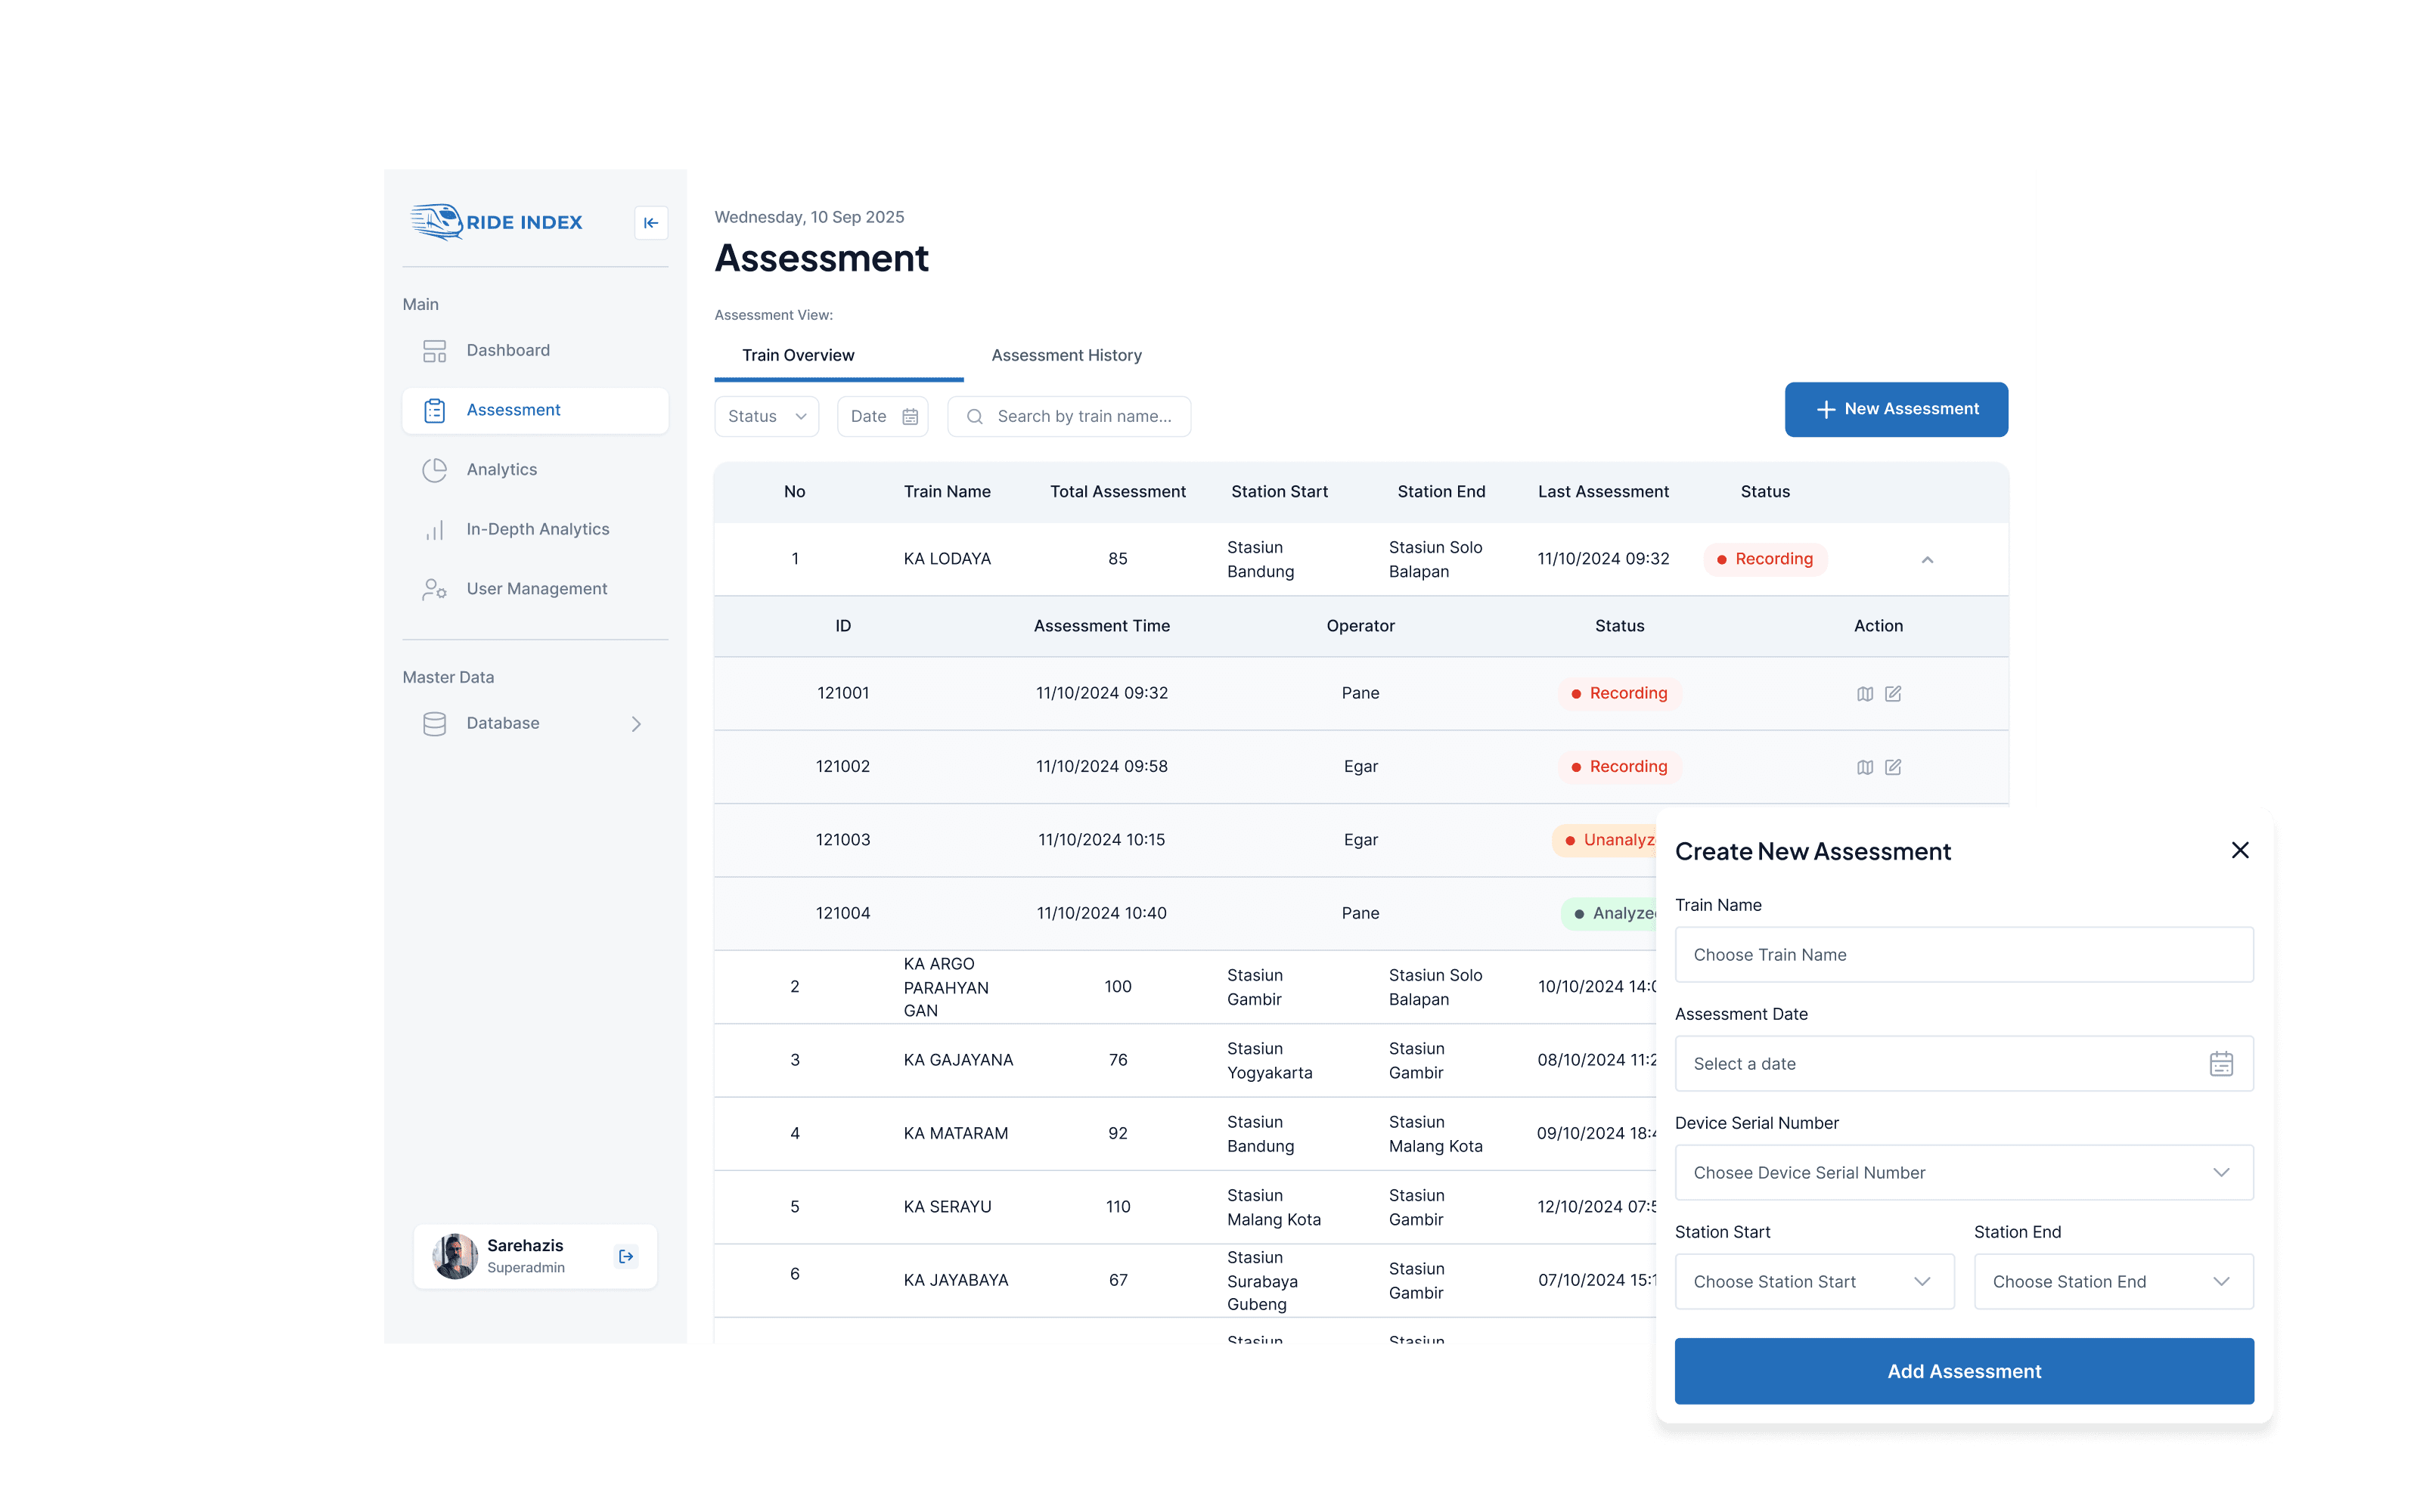Click Sarehazis profile avatar

click(x=455, y=1256)
